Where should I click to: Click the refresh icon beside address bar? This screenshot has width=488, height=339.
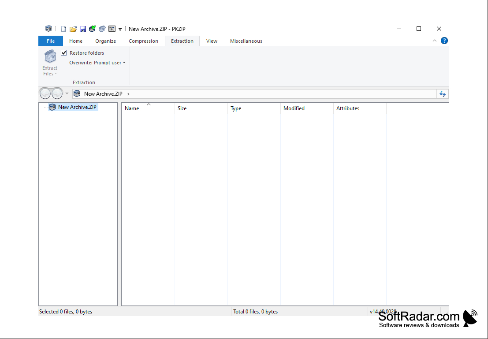coord(443,94)
